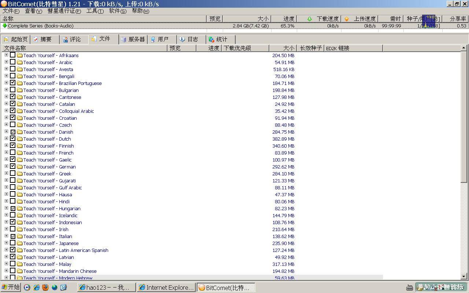Open the 查看 menu
The width and height of the screenshot is (469, 293).
click(x=33, y=11)
